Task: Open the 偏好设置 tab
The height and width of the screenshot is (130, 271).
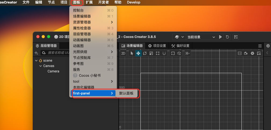Action: coord(180,46)
